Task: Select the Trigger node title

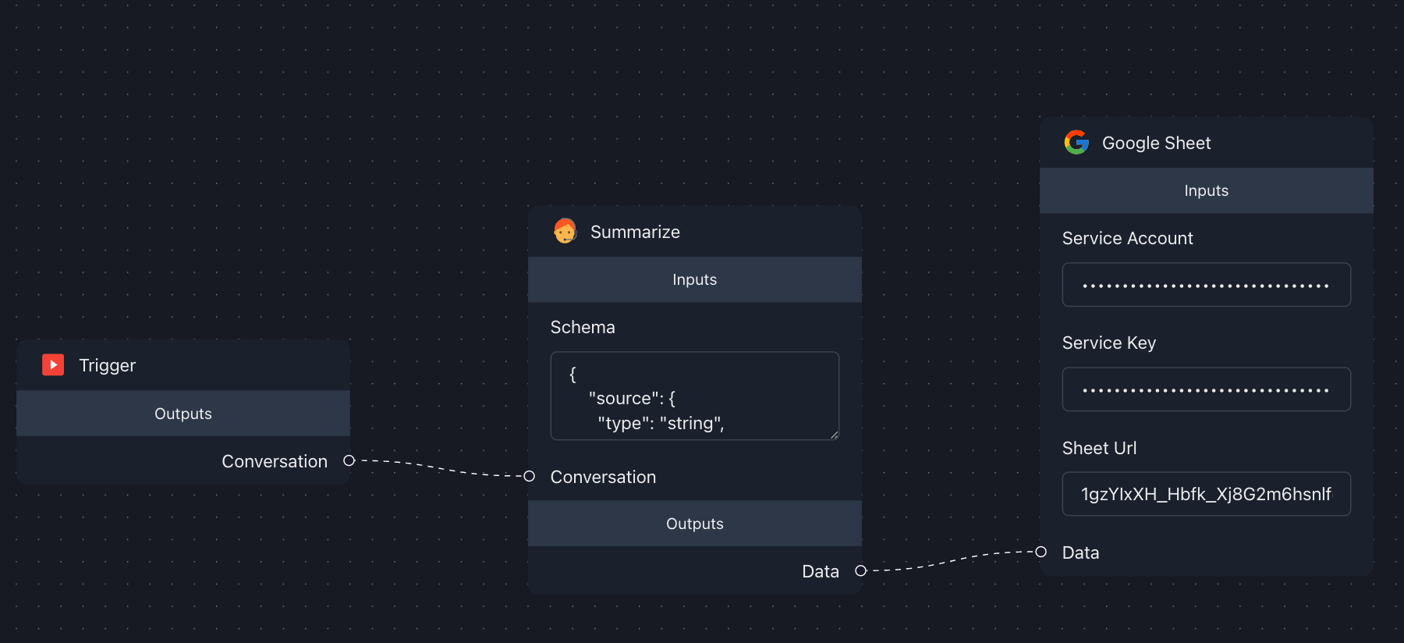Action: (108, 365)
